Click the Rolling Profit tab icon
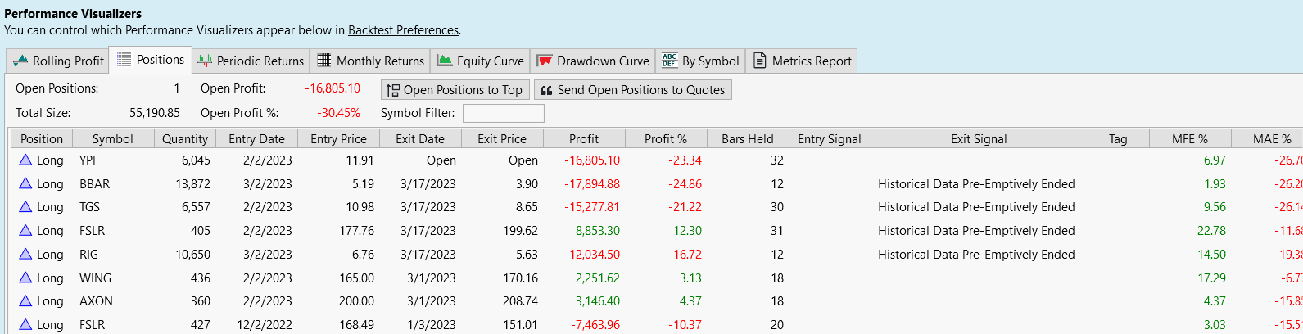Screen dimensions: 1303x334 click(20, 61)
